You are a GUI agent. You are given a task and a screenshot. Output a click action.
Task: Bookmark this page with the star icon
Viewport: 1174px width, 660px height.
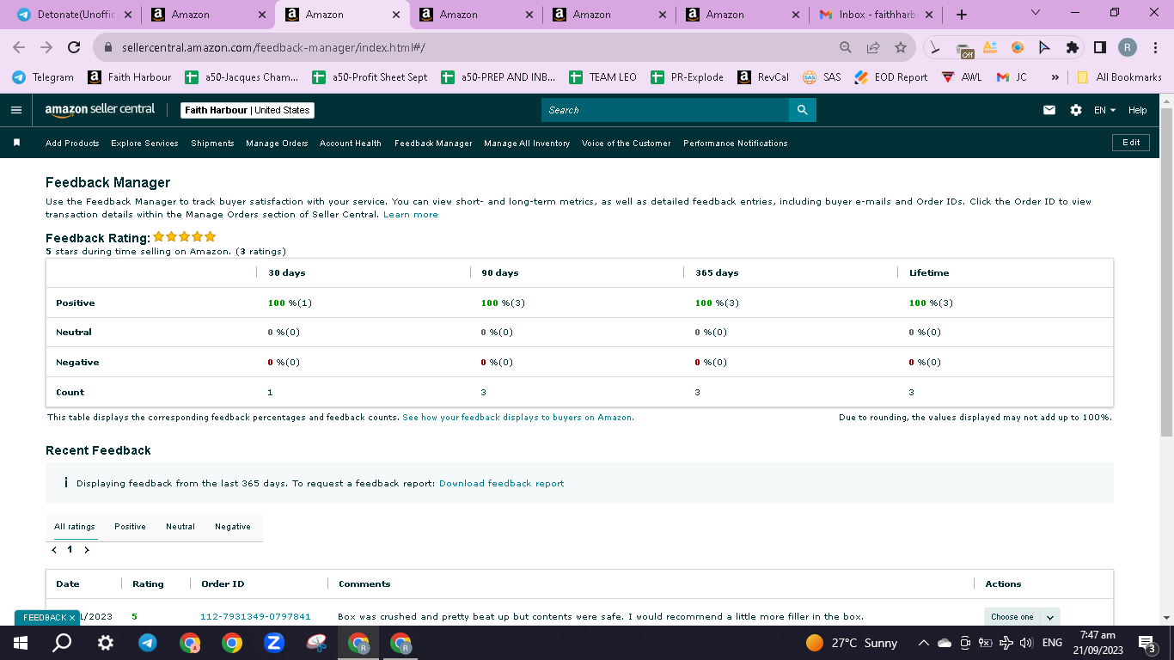pyautogui.click(x=901, y=47)
